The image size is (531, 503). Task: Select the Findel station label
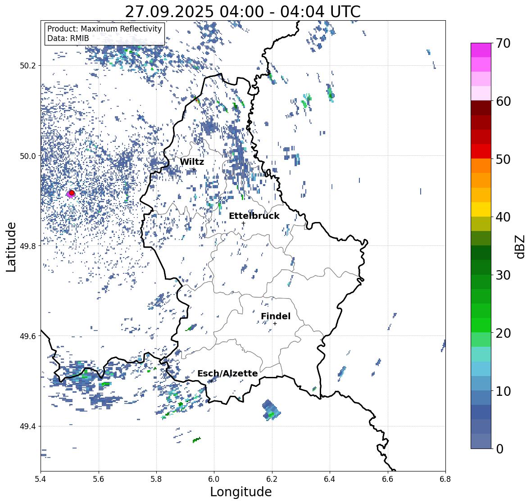pos(276,316)
